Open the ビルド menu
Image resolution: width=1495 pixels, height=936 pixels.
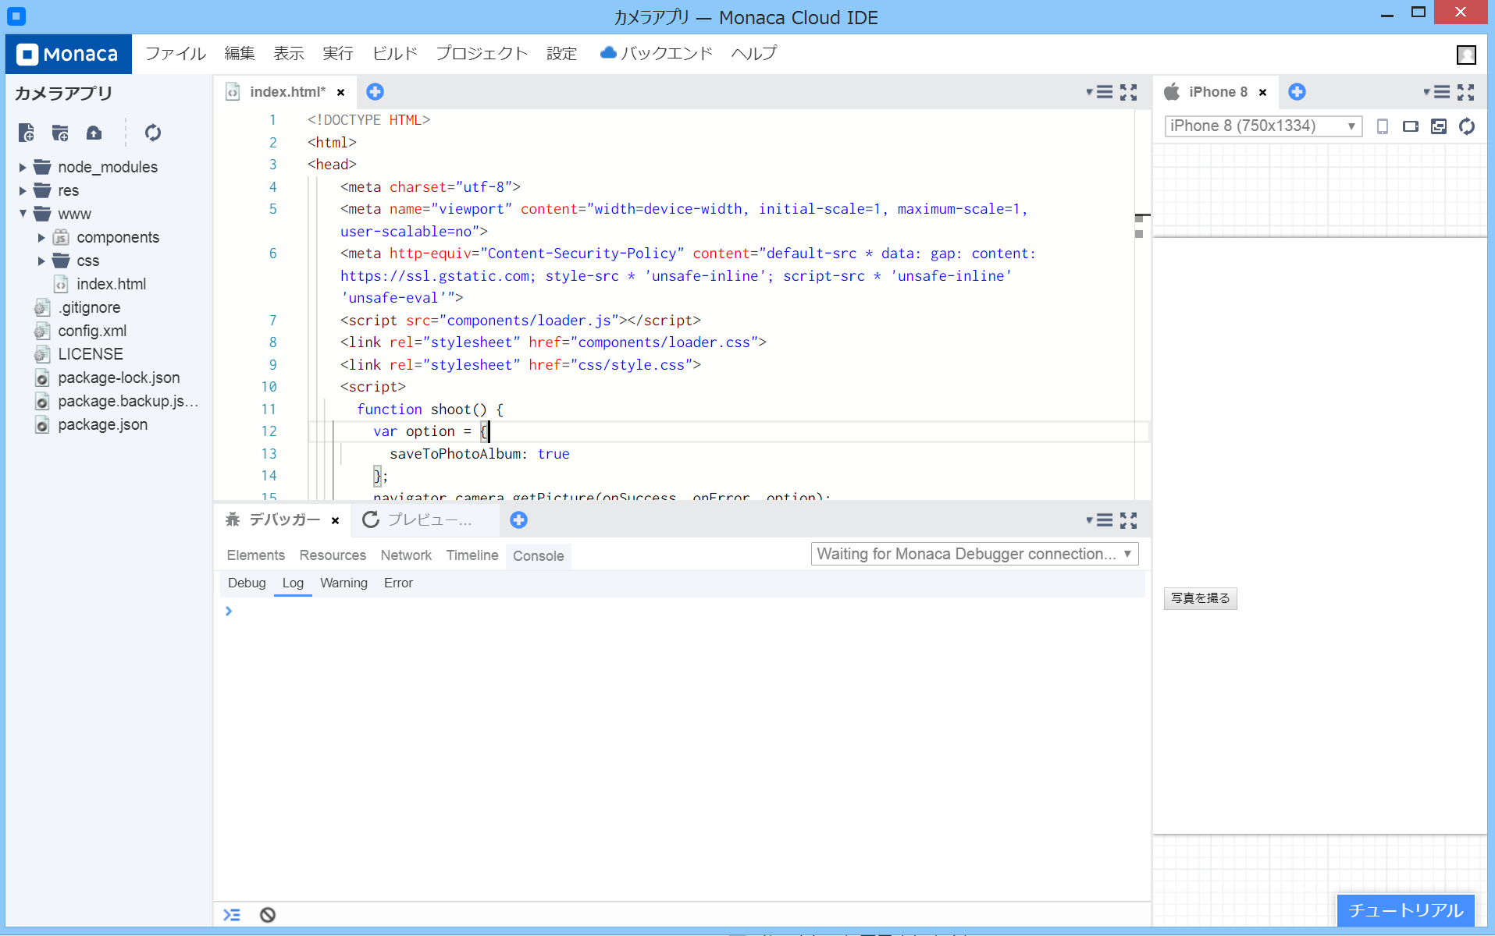(395, 54)
